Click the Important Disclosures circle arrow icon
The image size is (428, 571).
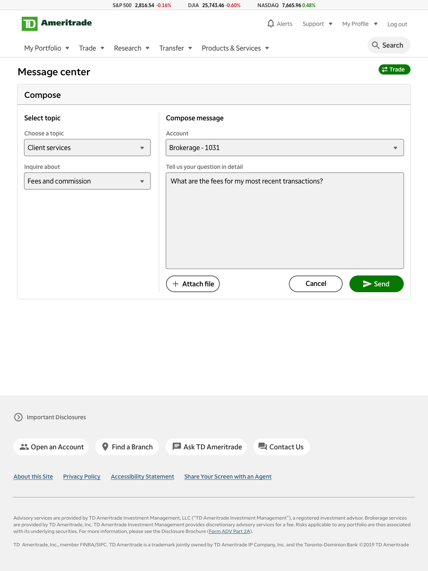(18, 417)
